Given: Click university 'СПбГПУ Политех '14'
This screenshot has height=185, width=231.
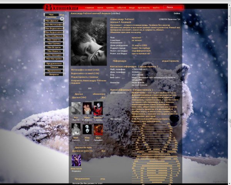Looking at the screenshot, I should pos(170,19).
